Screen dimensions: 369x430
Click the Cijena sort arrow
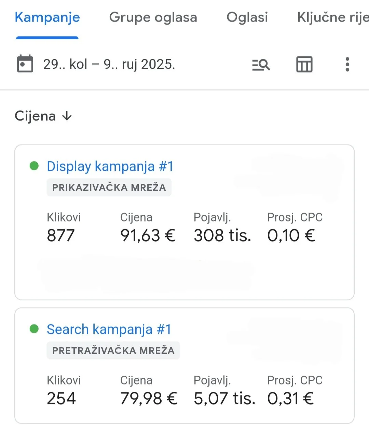click(x=67, y=116)
